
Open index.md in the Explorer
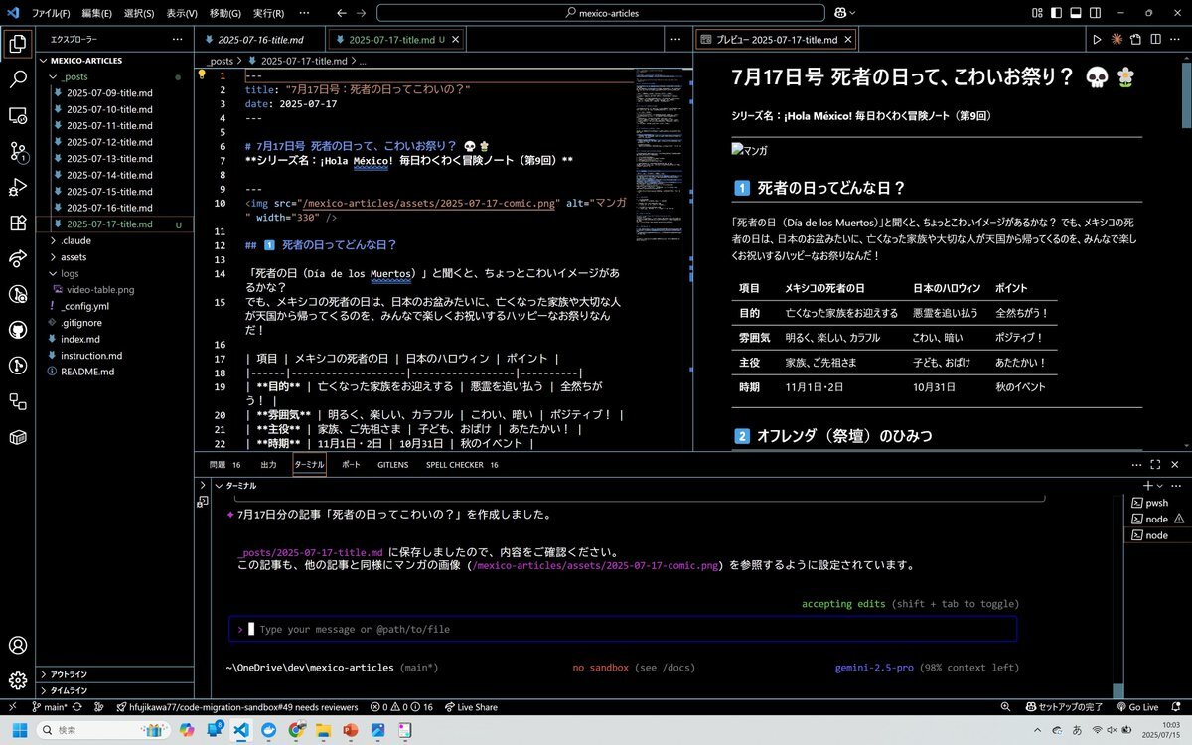pyautogui.click(x=78, y=339)
